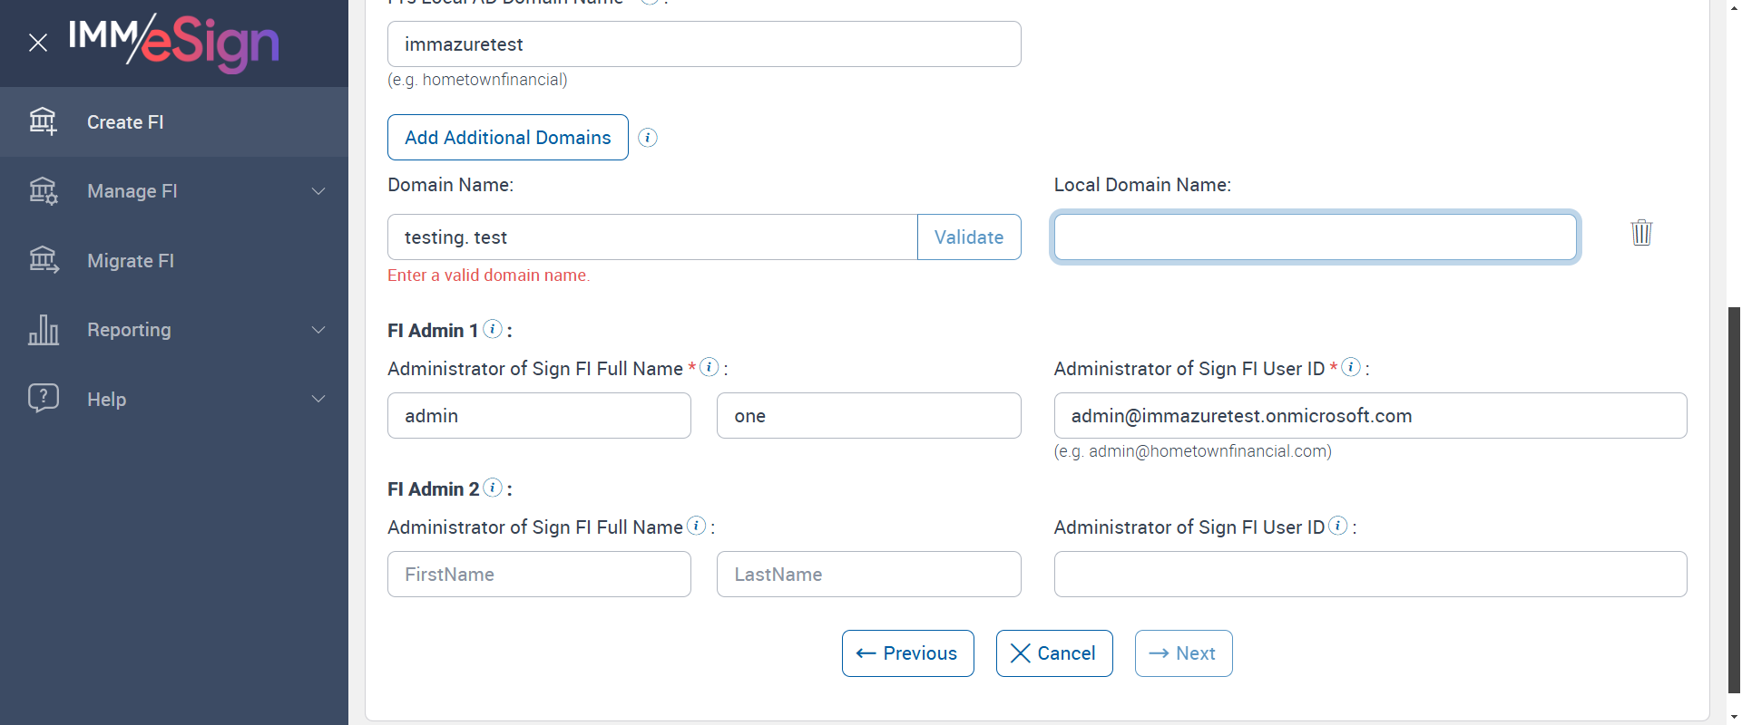Open the Migrate FI menu item
The height and width of the screenshot is (725, 1742).
(130, 261)
